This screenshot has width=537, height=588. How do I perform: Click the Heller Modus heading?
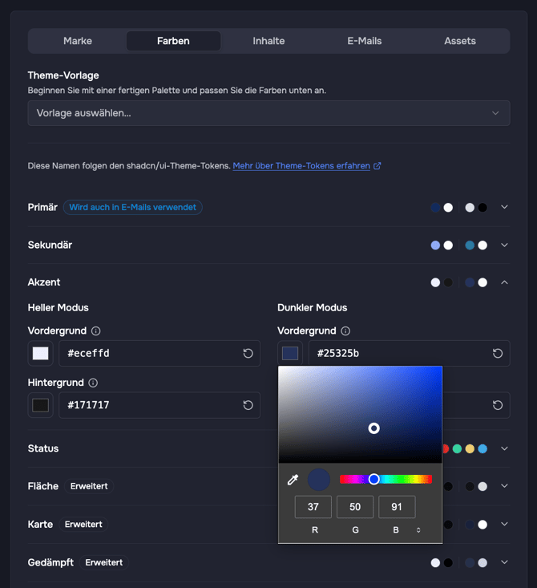58,307
